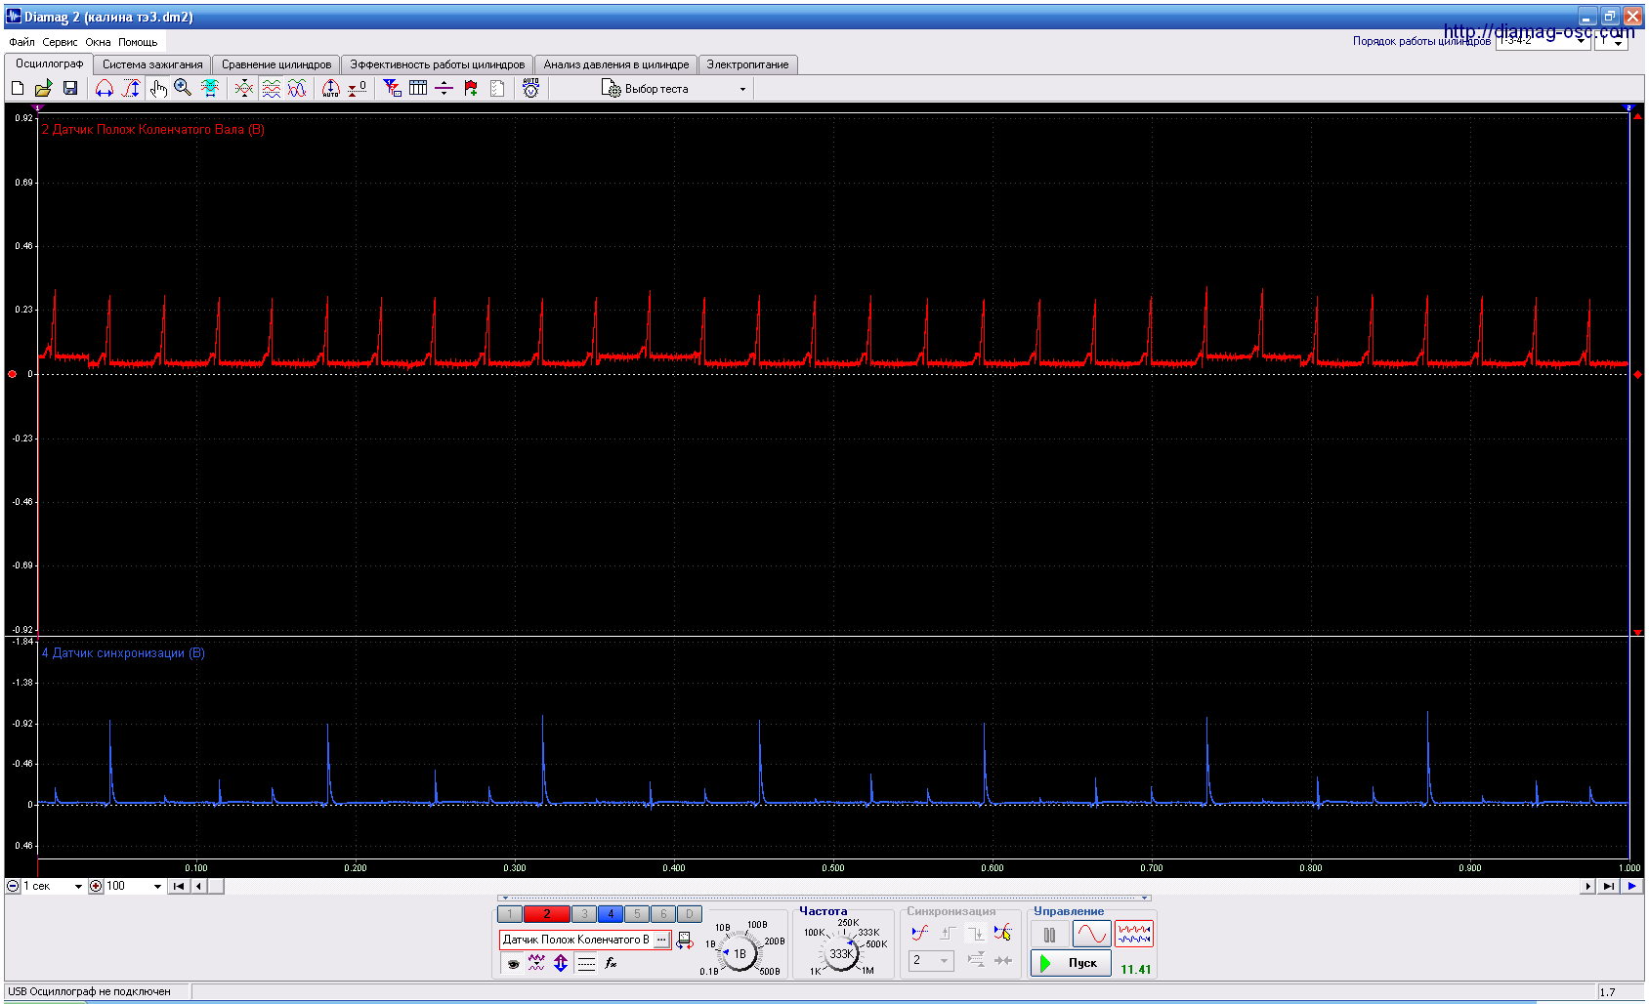Toggle channel 6 button
Image resolution: width=1649 pixels, height=1004 pixels.
click(663, 914)
